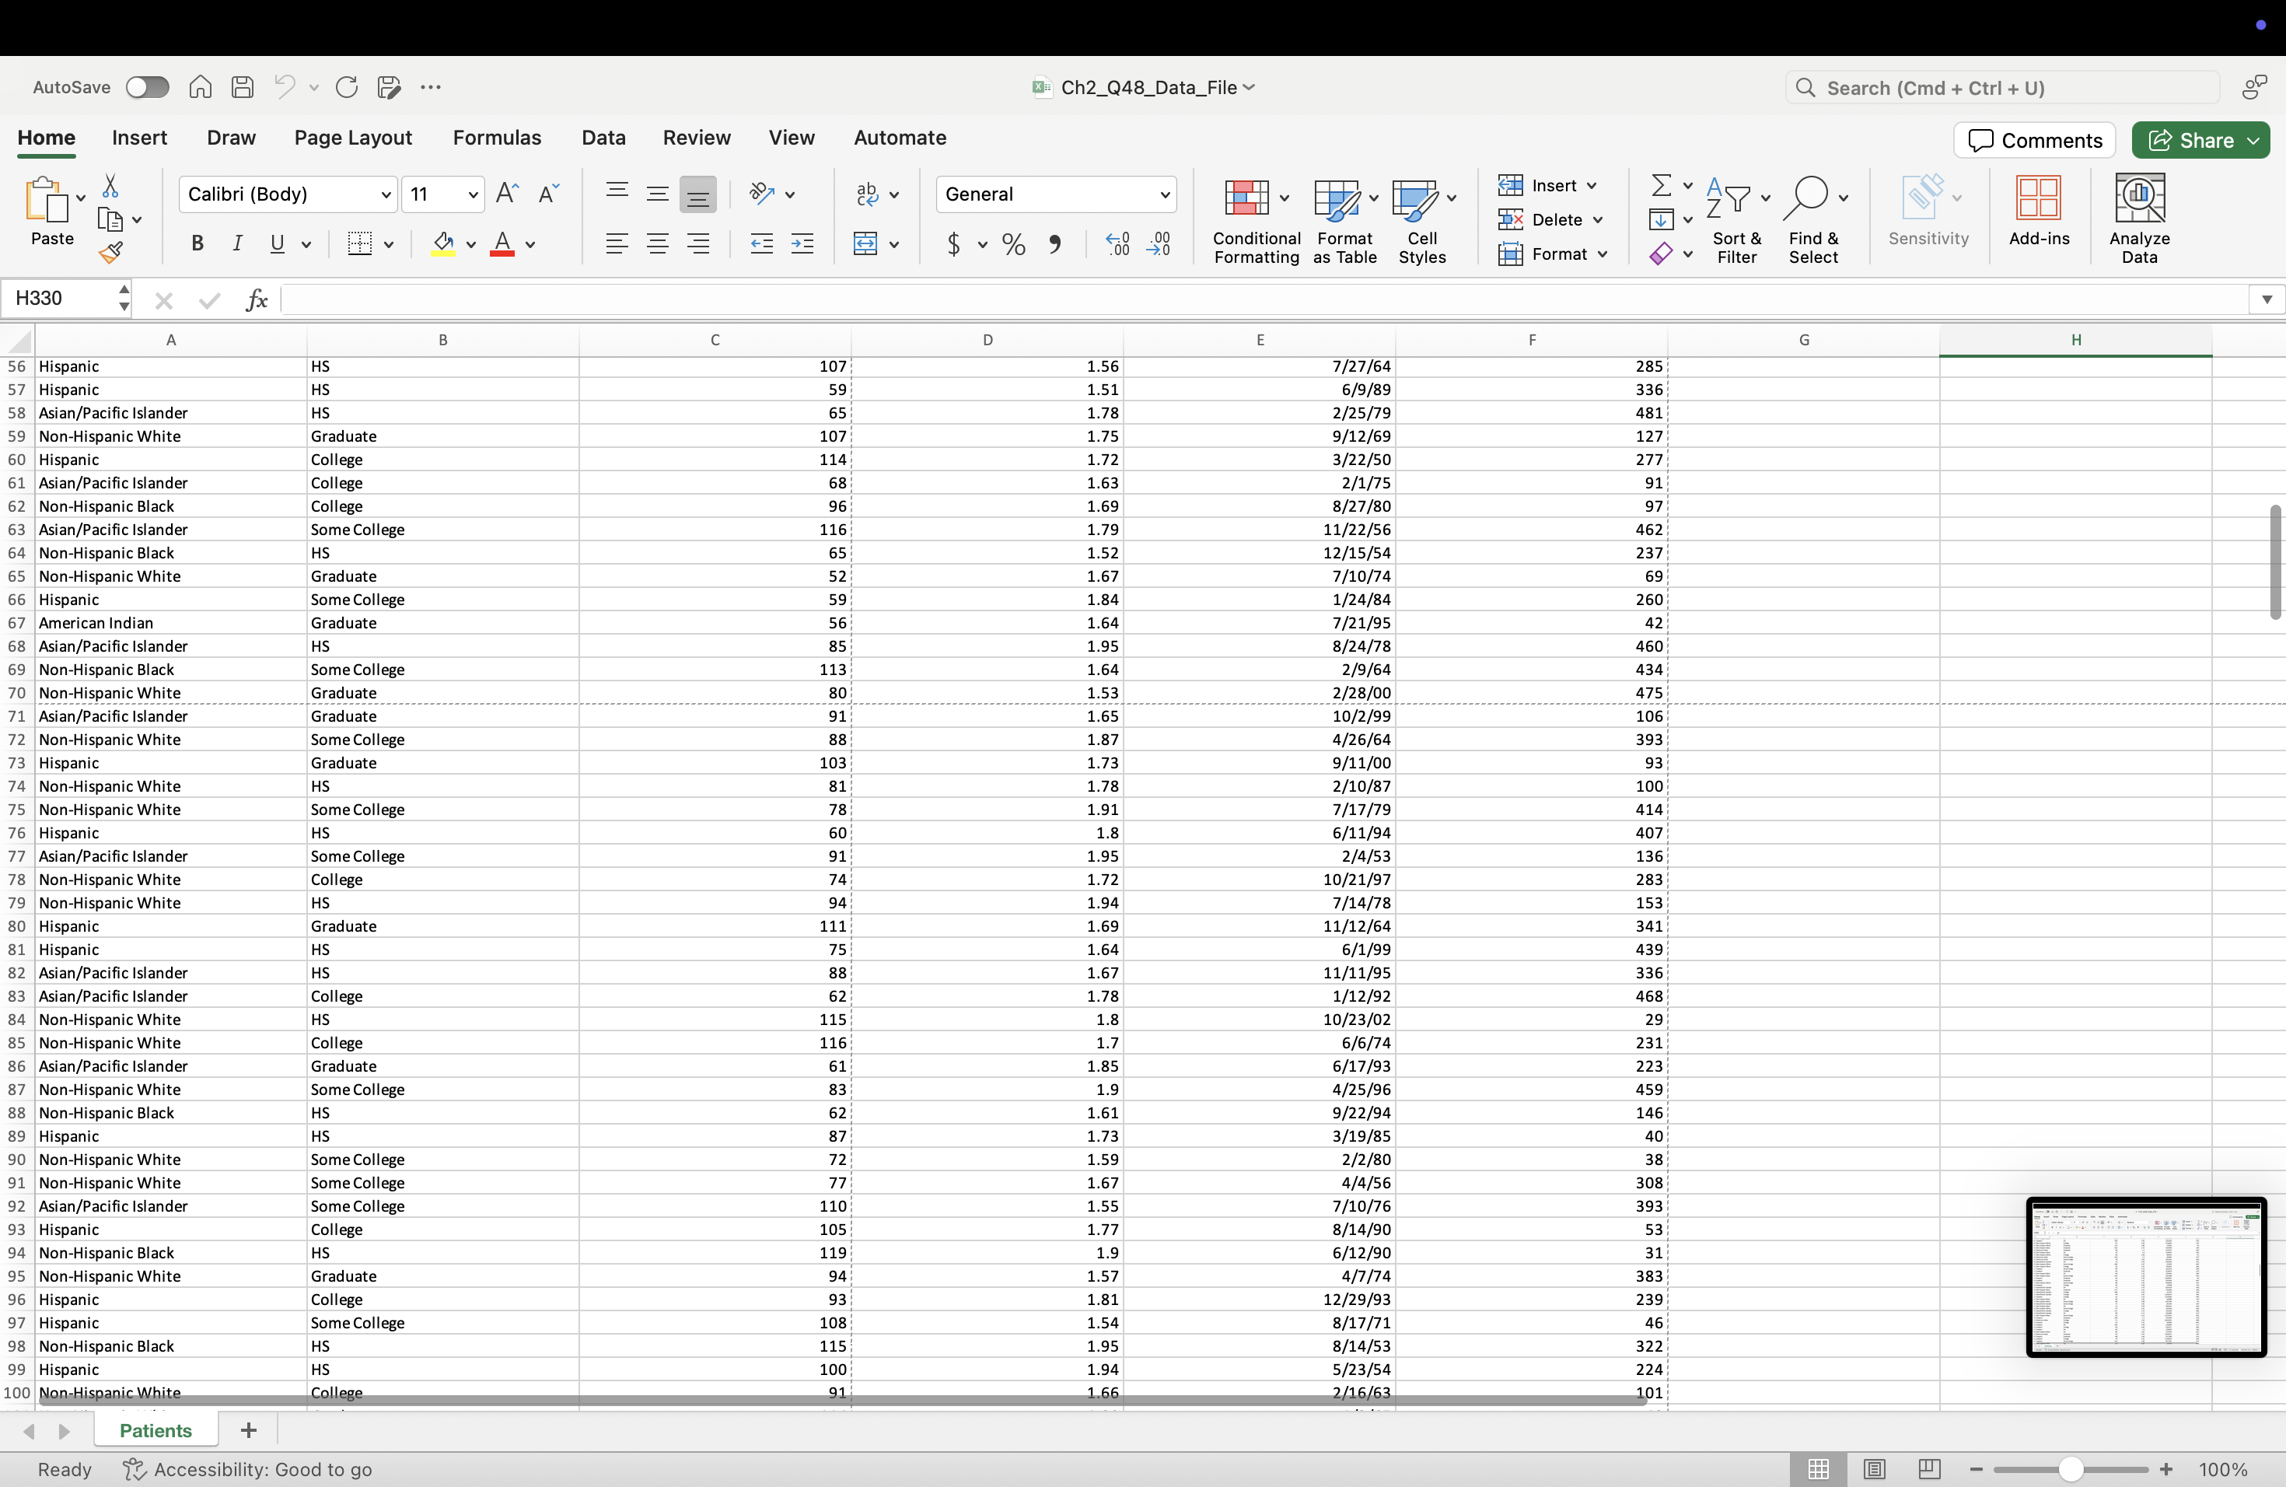
Task: Toggle the AutoSave switch
Action: point(147,87)
